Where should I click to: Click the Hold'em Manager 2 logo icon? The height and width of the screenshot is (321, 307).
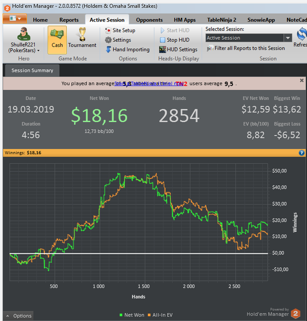296,313
